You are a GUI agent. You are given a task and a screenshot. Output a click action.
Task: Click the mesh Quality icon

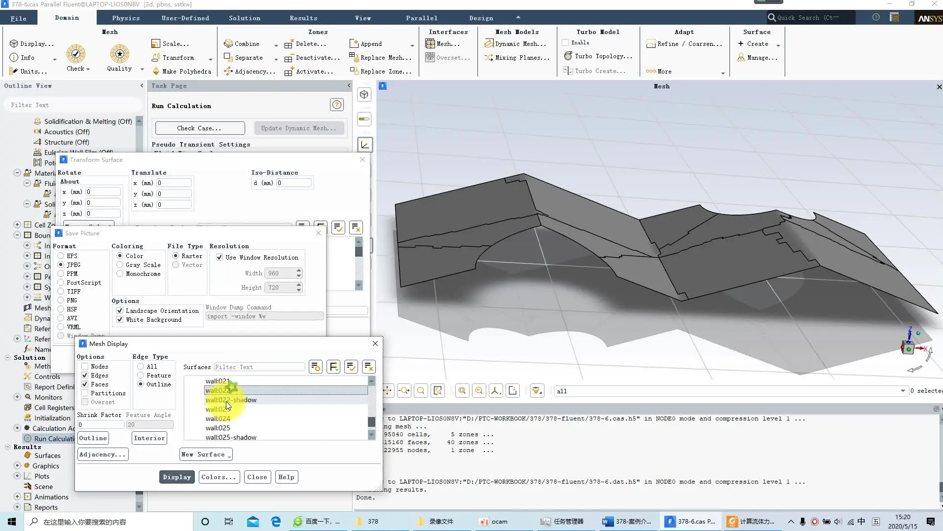[119, 54]
